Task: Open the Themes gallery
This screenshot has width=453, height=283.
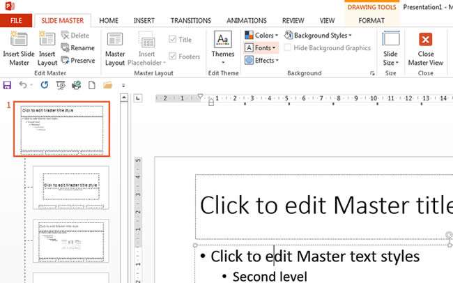Action: click(222, 45)
